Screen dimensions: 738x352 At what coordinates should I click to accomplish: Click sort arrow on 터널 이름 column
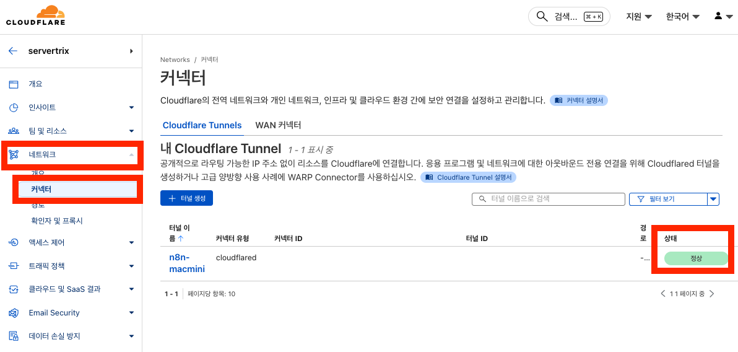[x=181, y=239]
